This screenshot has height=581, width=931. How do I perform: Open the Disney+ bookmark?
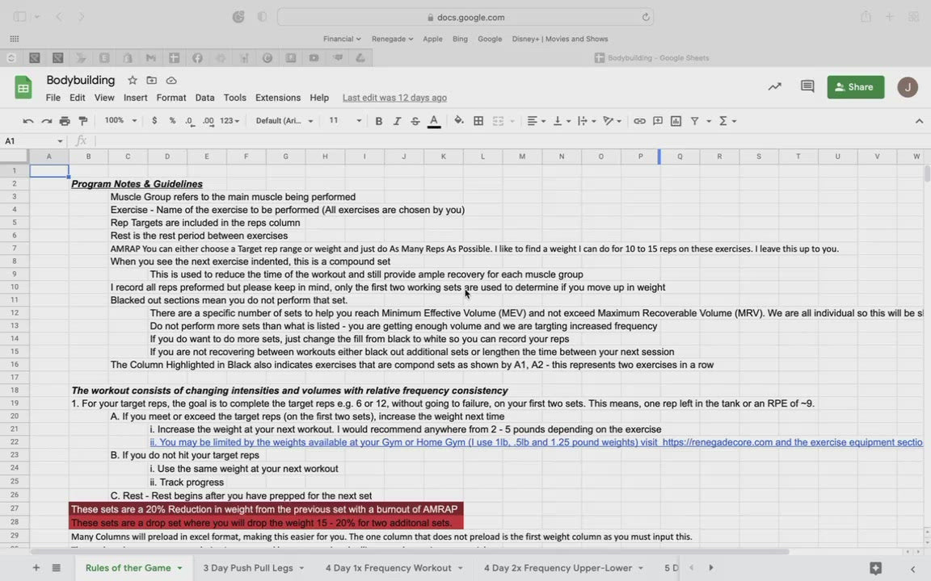pyautogui.click(x=560, y=39)
